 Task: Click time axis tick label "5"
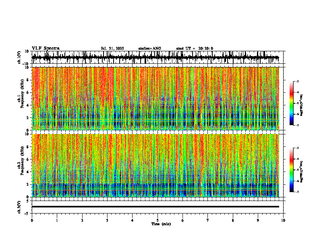point(157,220)
